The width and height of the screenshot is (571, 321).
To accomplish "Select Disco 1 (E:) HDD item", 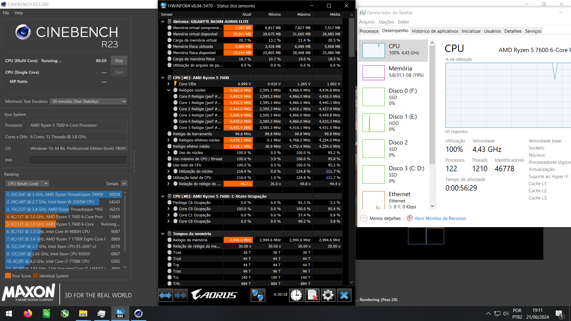I will coord(393,122).
